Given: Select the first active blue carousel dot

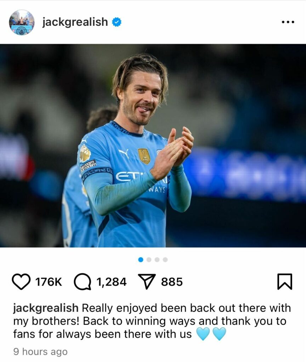Looking at the screenshot, I should tap(141, 260).
